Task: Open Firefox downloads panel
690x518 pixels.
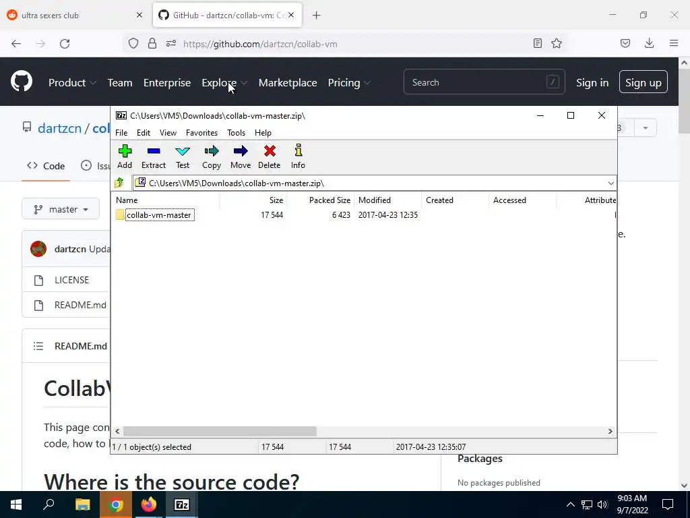Action: 649,43
